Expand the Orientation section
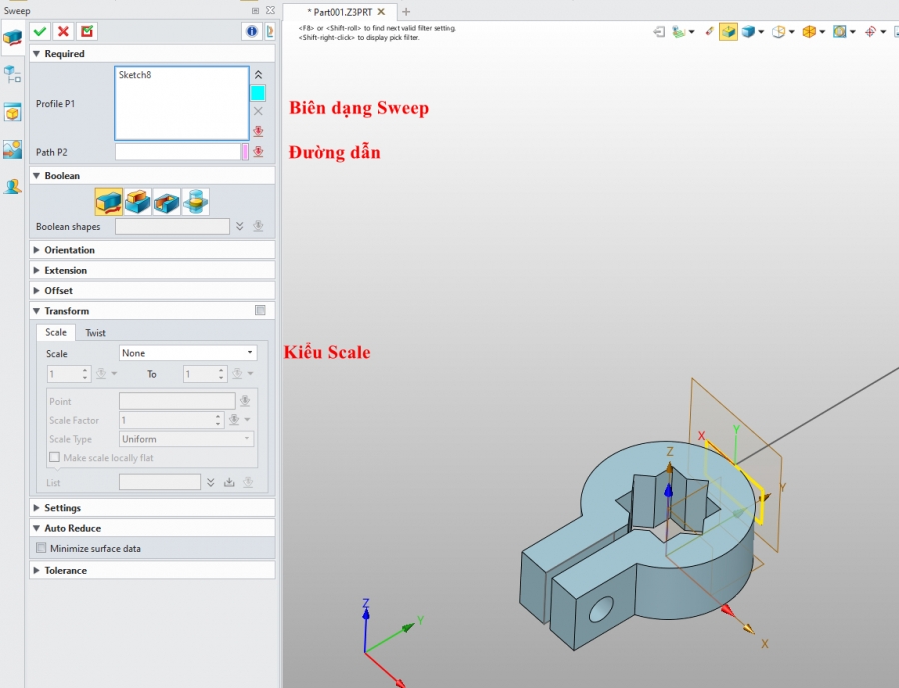The image size is (899, 688). (37, 250)
